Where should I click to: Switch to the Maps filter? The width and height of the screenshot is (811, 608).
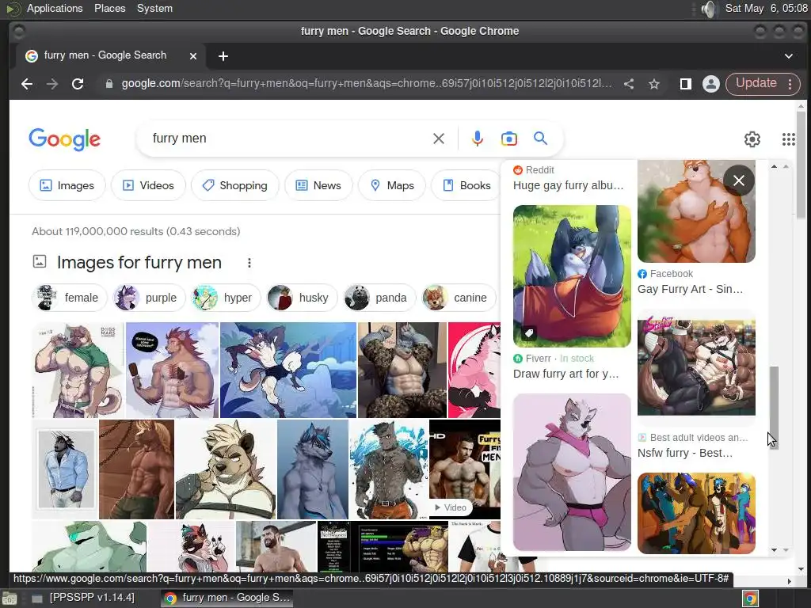pos(392,185)
